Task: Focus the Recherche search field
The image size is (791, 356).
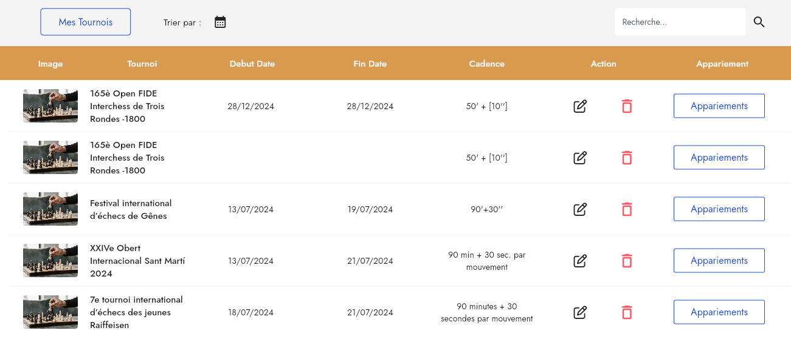Action: tap(679, 22)
